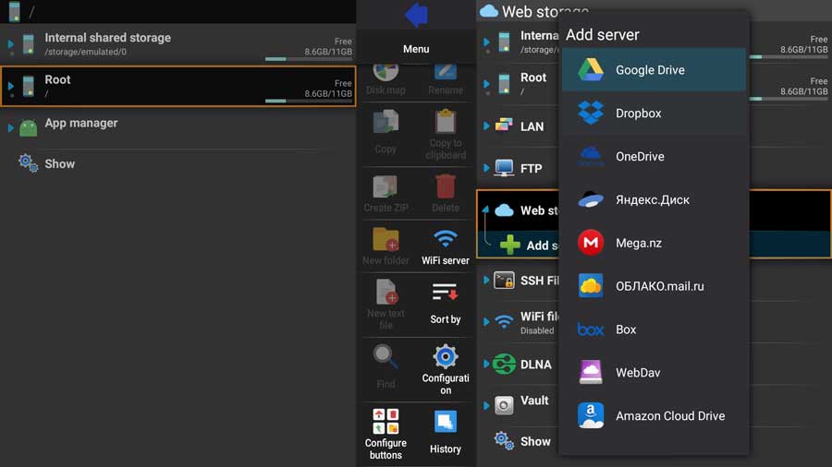Image resolution: width=832 pixels, height=467 pixels.
Task: Open App manager entry label
Action: pyautogui.click(x=81, y=123)
